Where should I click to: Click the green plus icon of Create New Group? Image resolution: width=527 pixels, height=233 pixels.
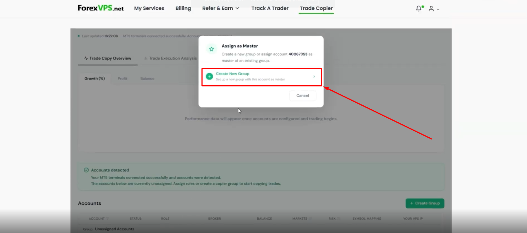click(209, 76)
